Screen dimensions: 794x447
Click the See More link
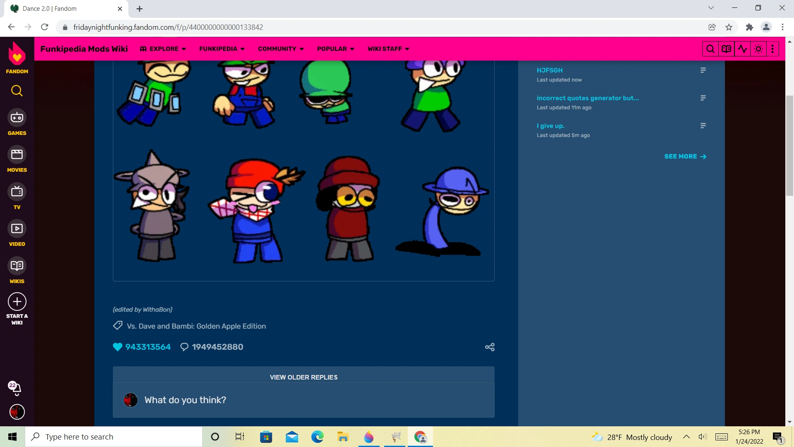[685, 156]
